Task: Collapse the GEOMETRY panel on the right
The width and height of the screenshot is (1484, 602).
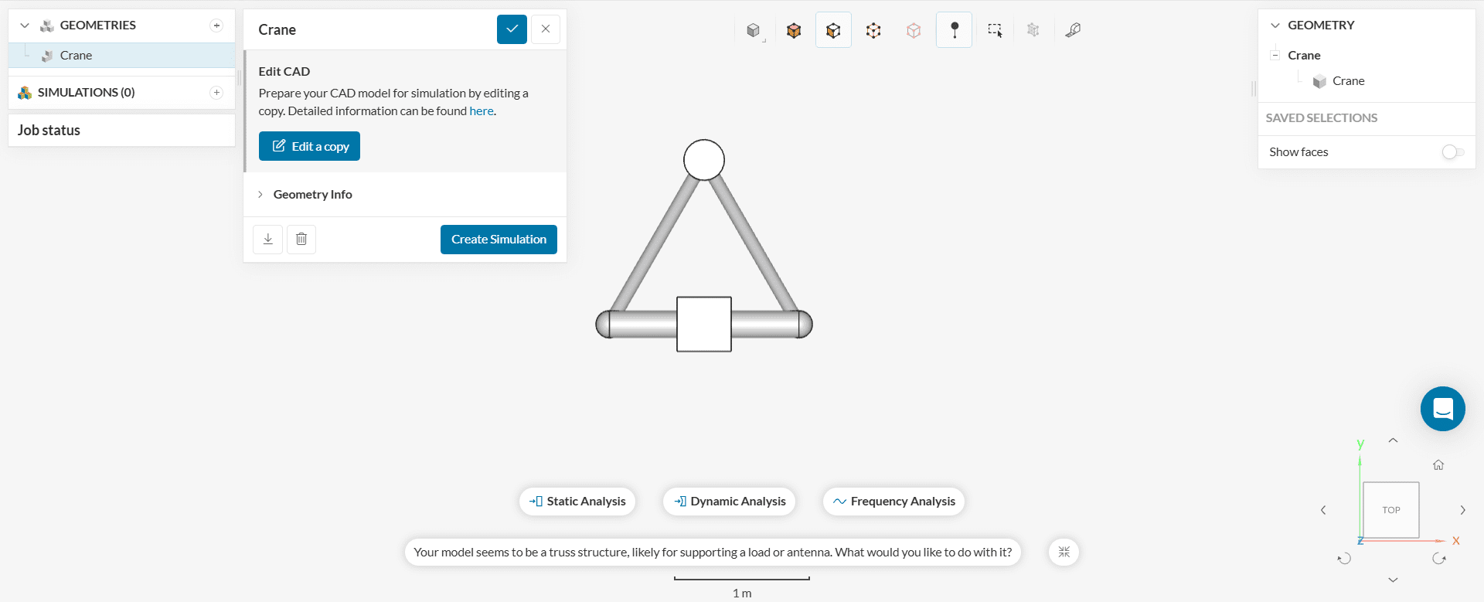Action: [1275, 26]
